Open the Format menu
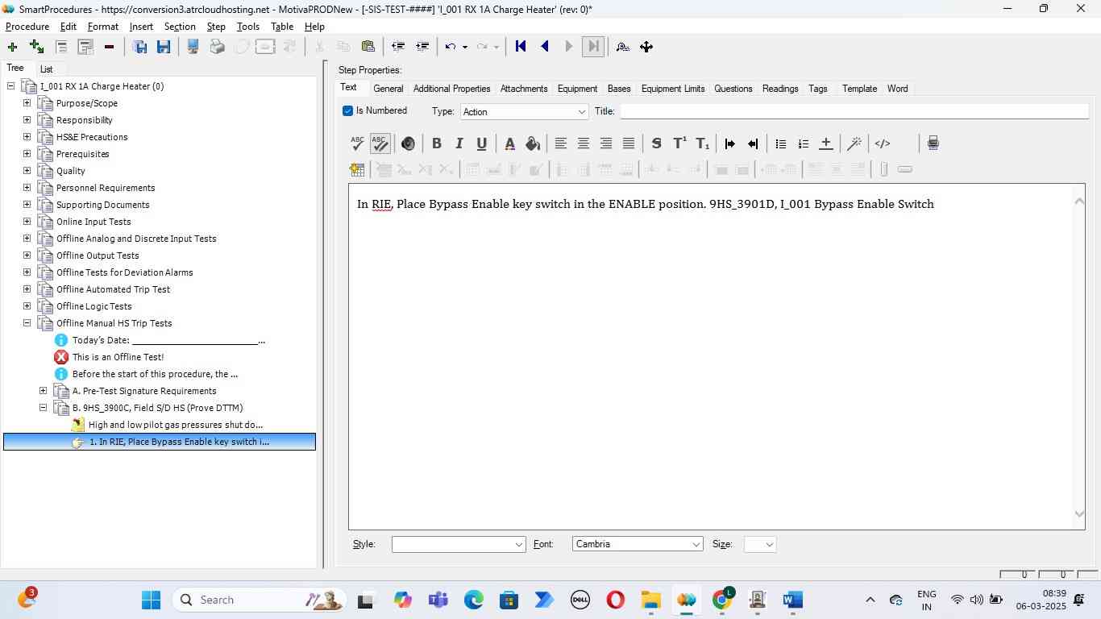The image size is (1101, 619). (103, 27)
